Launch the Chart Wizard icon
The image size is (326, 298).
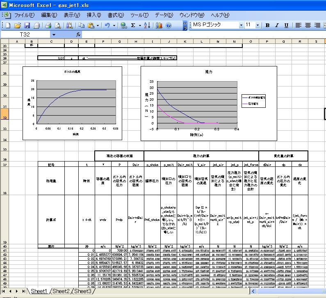point(159,25)
